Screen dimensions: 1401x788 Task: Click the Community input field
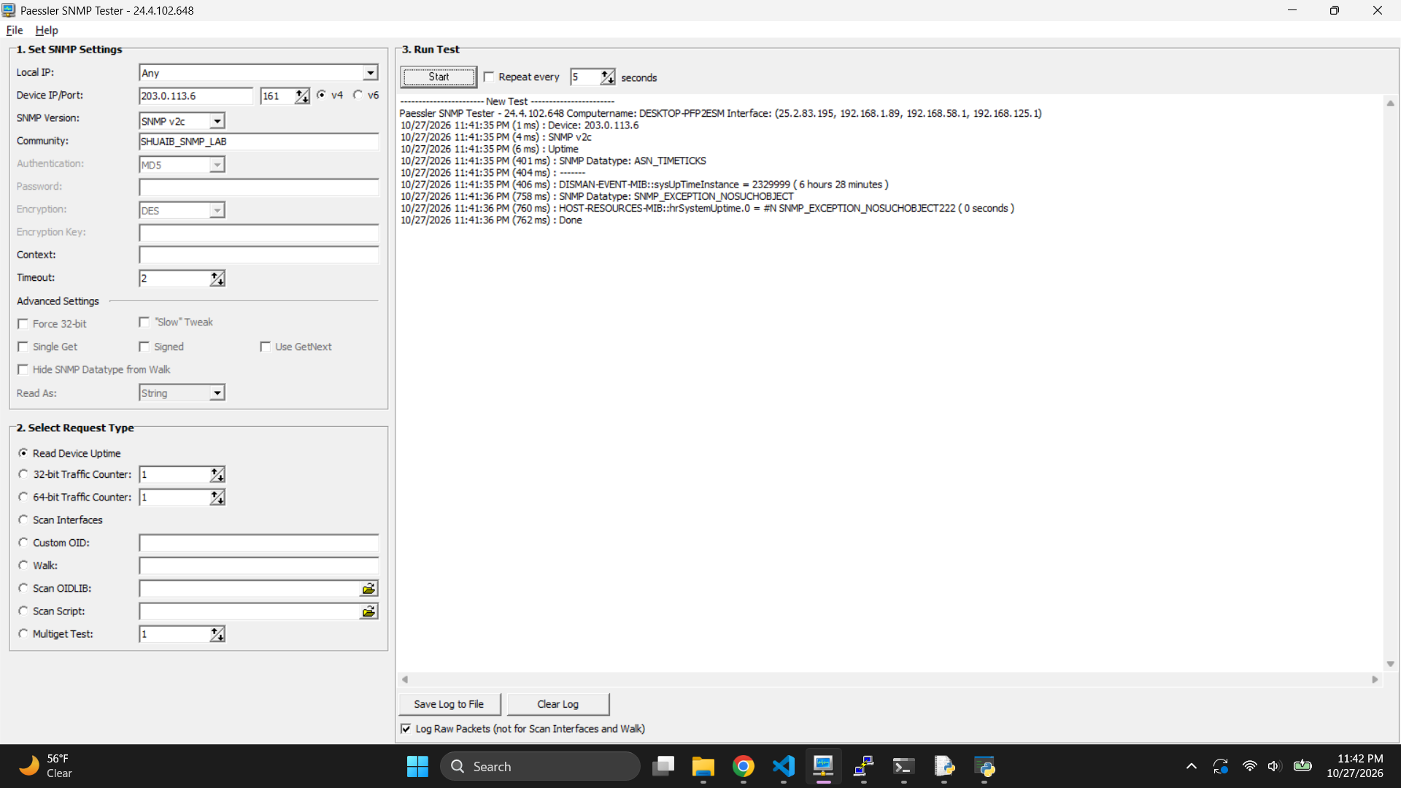pyautogui.click(x=259, y=142)
